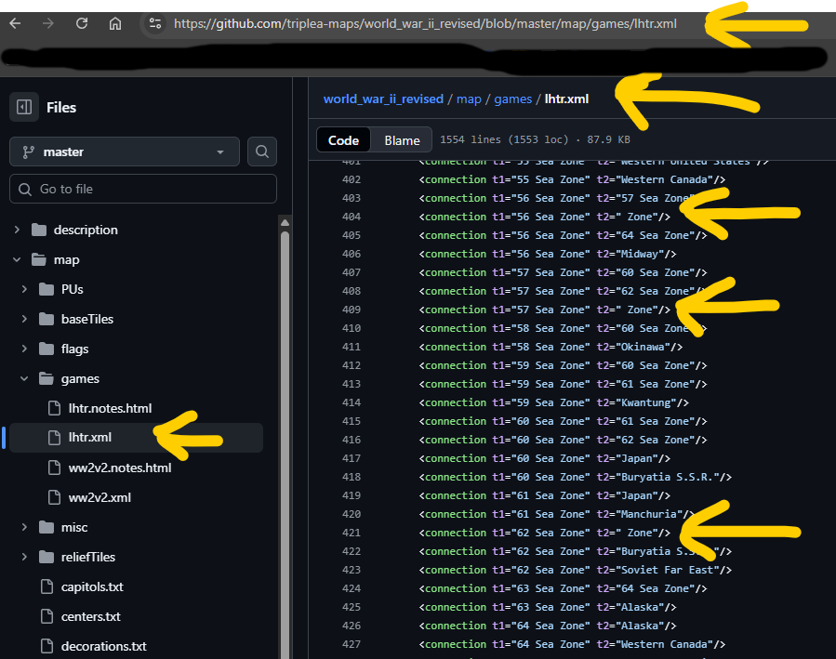This screenshot has width=836, height=659.
Task: Collapse the games folder chevron
Action: (24, 379)
